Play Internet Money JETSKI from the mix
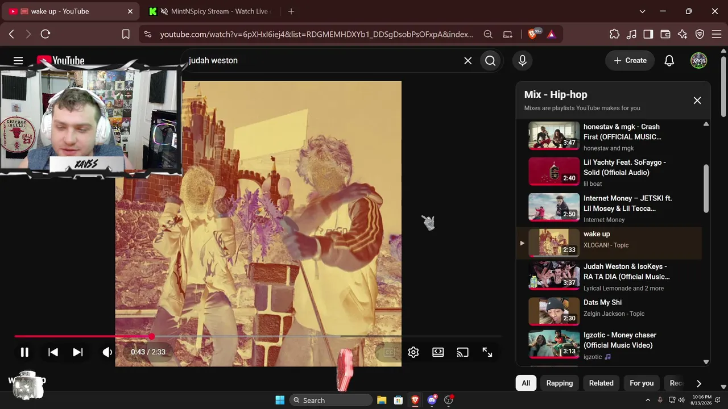Image resolution: width=728 pixels, height=409 pixels. 609,208
